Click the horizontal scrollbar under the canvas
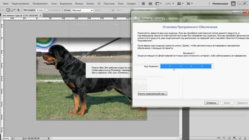 click(115, 138)
